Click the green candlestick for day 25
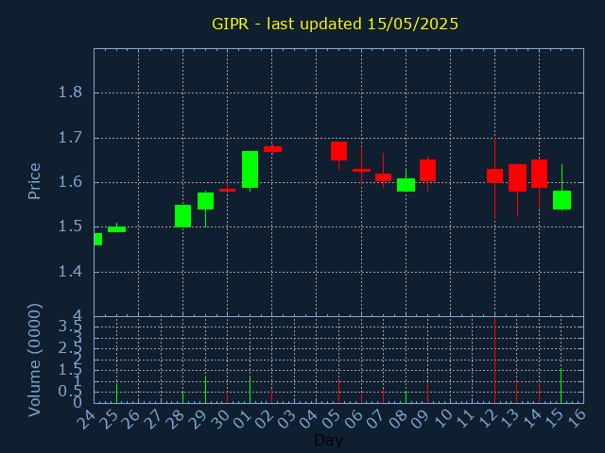 click(116, 229)
